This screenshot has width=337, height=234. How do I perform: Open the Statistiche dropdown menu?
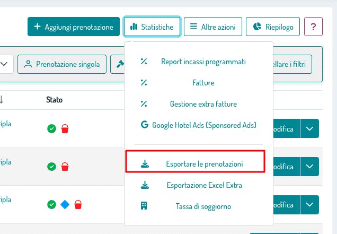[152, 26]
